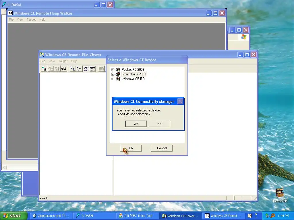The image size is (294, 220).
Task: Open File menu in Remote Heap Walker
Action: [x=11, y=19]
